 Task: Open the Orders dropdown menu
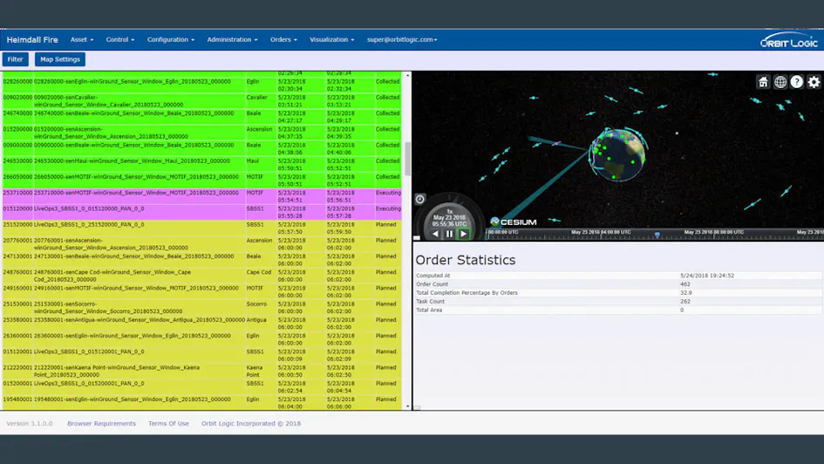pos(283,39)
